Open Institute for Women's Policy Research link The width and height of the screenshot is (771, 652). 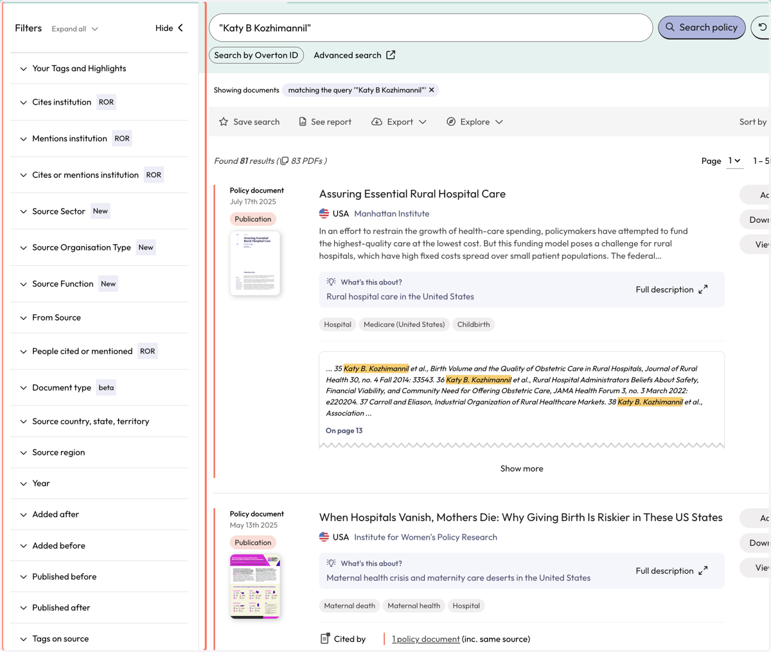coord(426,538)
